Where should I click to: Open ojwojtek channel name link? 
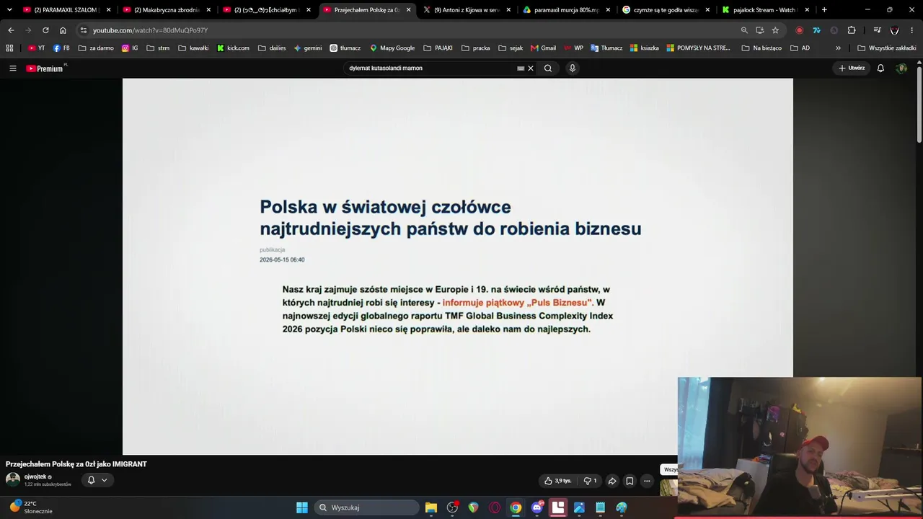point(35,476)
